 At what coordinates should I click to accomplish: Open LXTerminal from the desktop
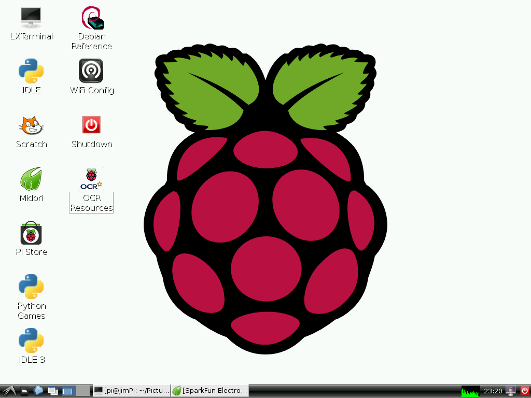click(31, 23)
